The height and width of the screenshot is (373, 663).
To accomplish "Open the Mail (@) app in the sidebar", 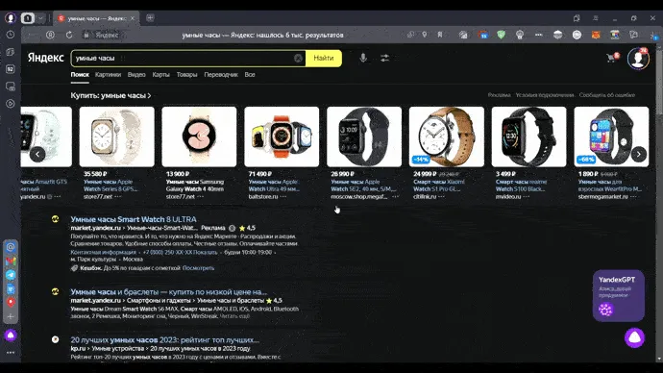I will (x=11, y=247).
